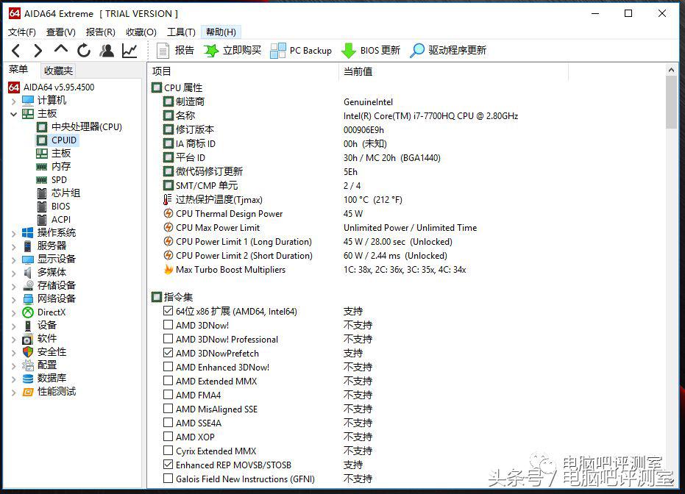Select the CPUID item in the sidebar
Viewport: 685px width, 494px height.
[x=64, y=140]
